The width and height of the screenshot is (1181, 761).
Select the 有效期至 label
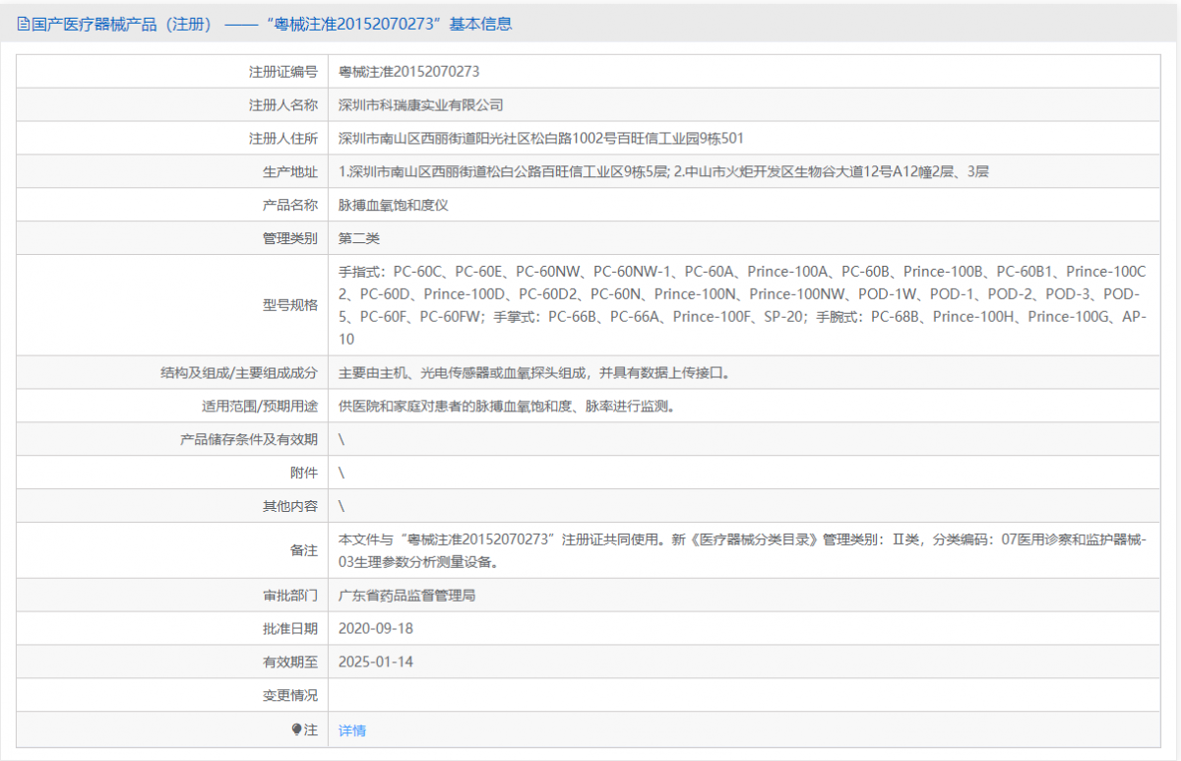pos(290,662)
